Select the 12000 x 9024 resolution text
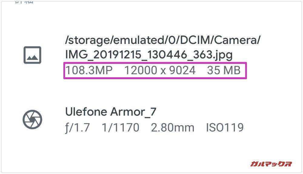This screenshot has height=174, width=303. tap(161, 70)
